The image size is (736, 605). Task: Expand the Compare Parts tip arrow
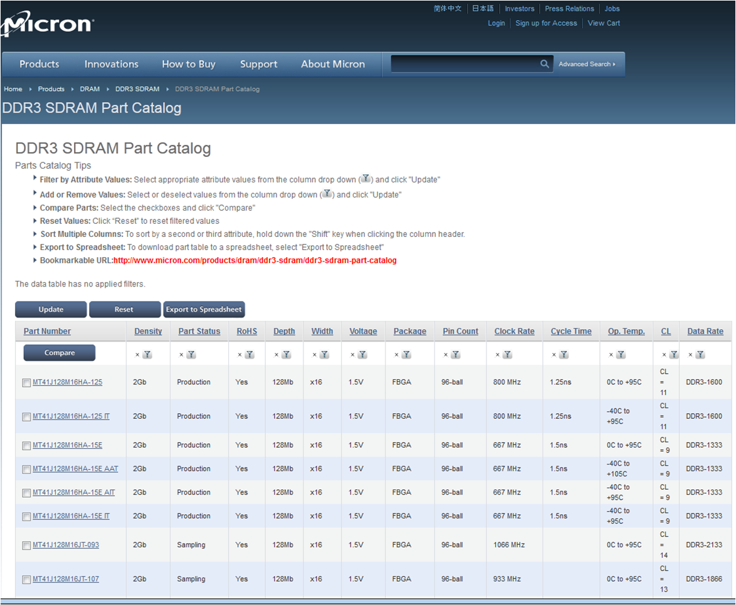(34, 207)
